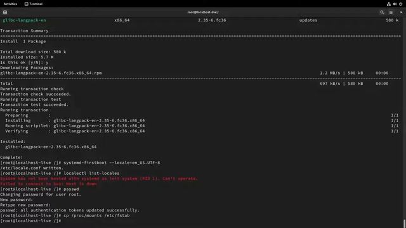The width and height of the screenshot is (406, 228).
Task: Click the '2.35-6.fc36' version value
Action: (212, 20)
